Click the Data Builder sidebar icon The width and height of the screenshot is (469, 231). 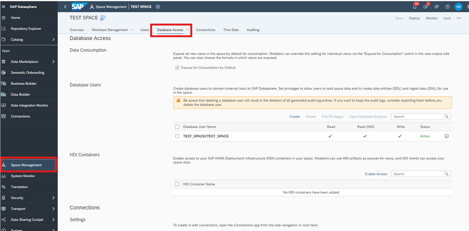click(4, 94)
